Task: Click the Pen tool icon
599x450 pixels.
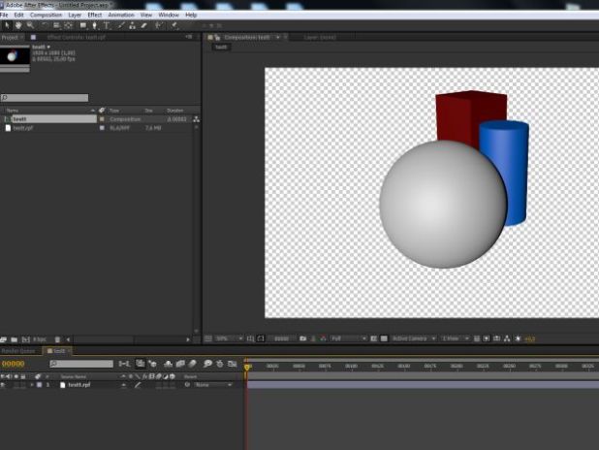Action: coord(95,25)
